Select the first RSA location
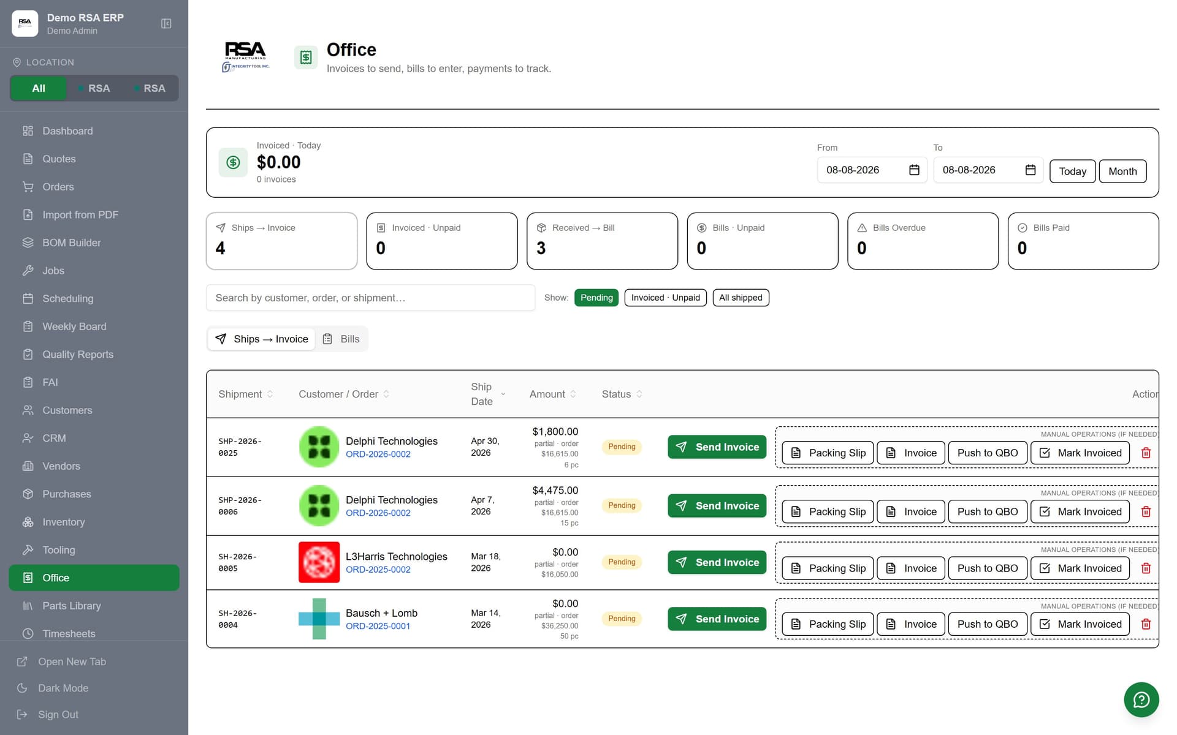The width and height of the screenshot is (1177, 735). click(94, 88)
